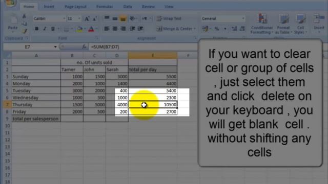Toggle Bold formatting

(x=37, y=29)
